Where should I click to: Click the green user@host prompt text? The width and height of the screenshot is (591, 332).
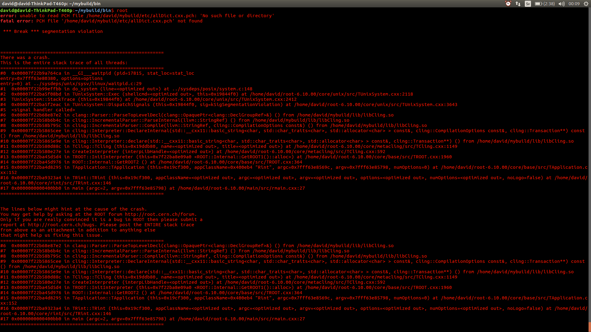[x=36, y=10]
